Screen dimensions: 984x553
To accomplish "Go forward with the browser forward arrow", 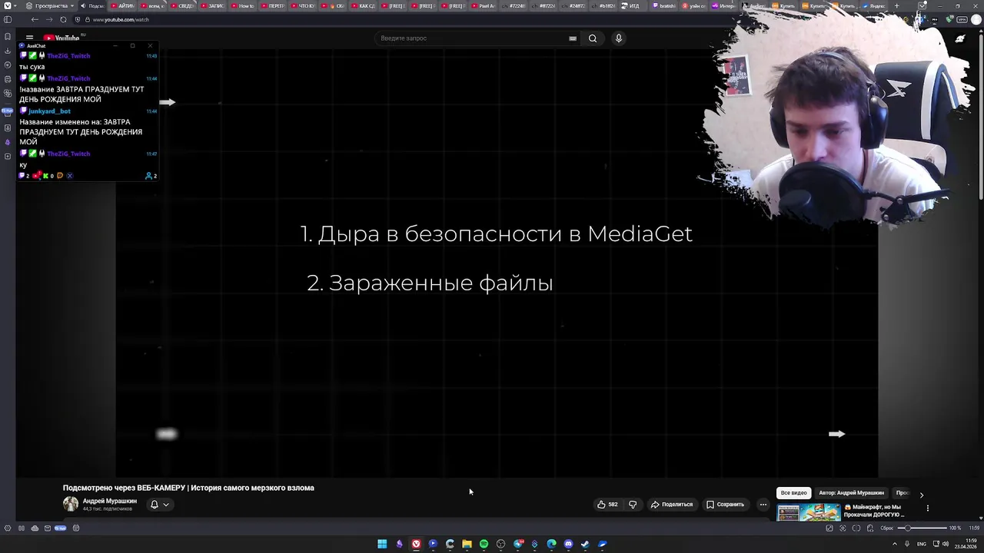I will (49, 19).
